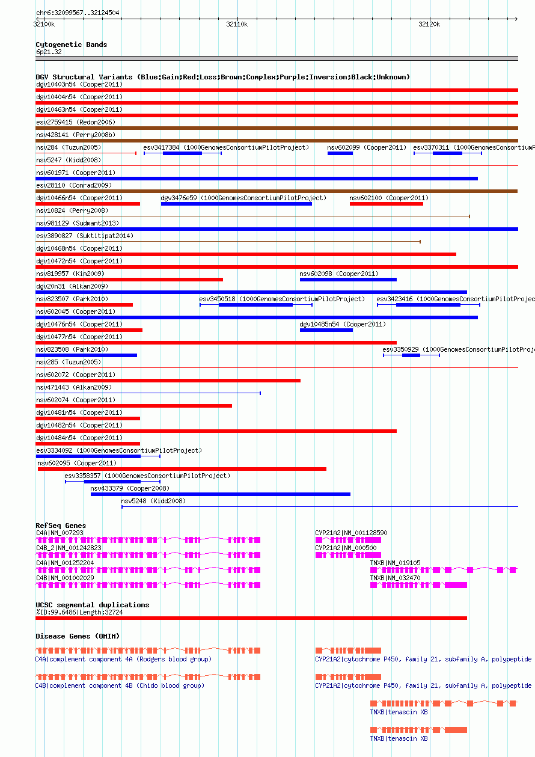Click the 32110k ruler label
This screenshot has height=757, width=535.
[x=237, y=24]
